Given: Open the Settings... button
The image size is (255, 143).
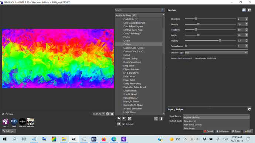Looking at the screenshot, I should pyautogui.click(x=9, y=131).
